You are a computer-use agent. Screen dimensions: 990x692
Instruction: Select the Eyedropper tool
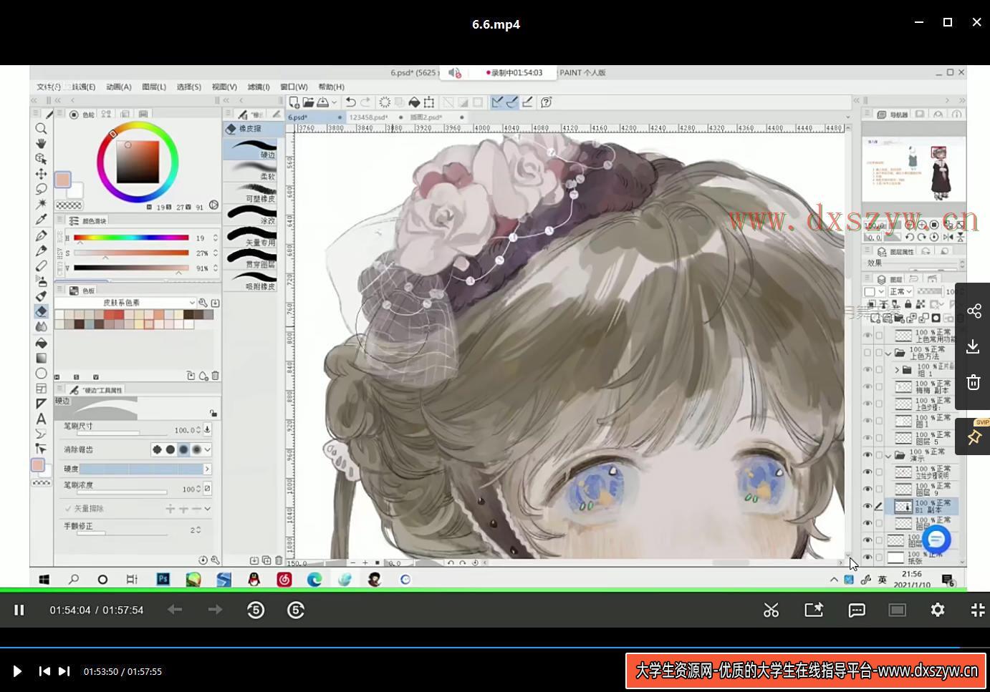(41, 220)
